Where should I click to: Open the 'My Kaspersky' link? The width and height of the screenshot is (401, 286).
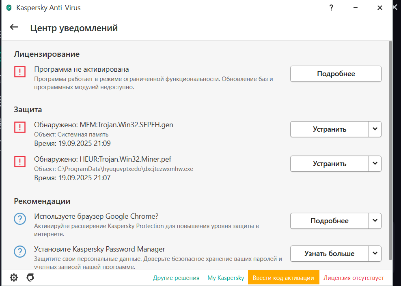pyautogui.click(x=226, y=278)
